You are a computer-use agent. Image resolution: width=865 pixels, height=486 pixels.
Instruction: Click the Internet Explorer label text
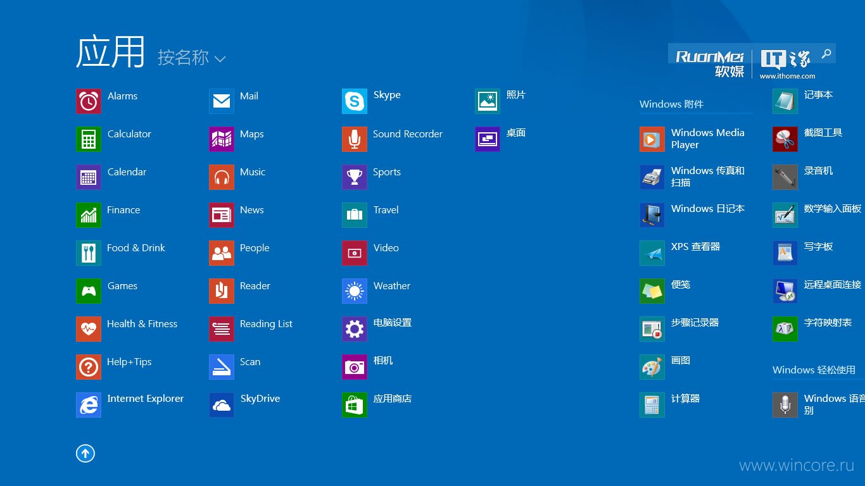tap(145, 399)
